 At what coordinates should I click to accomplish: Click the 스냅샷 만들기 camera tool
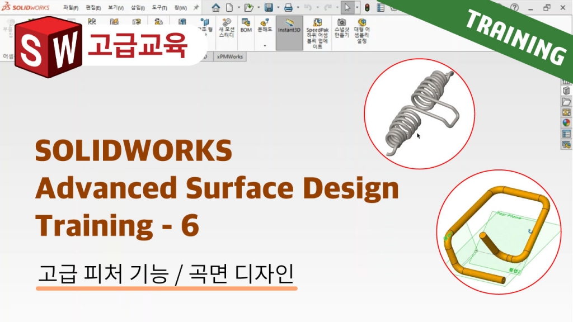point(342,28)
